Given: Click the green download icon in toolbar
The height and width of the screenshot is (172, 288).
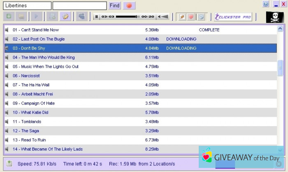Looking at the screenshot, I should tap(9, 17).
